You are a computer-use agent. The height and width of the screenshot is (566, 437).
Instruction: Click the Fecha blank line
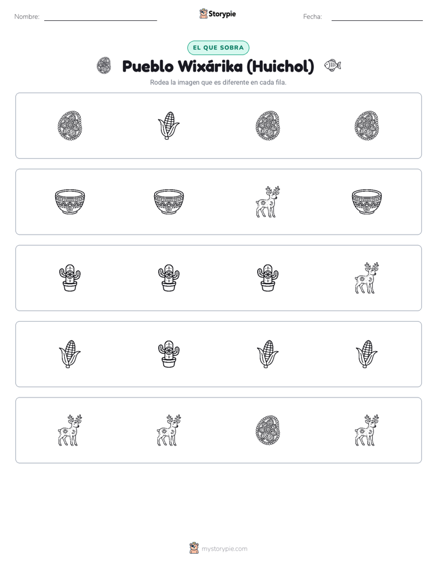(x=377, y=20)
